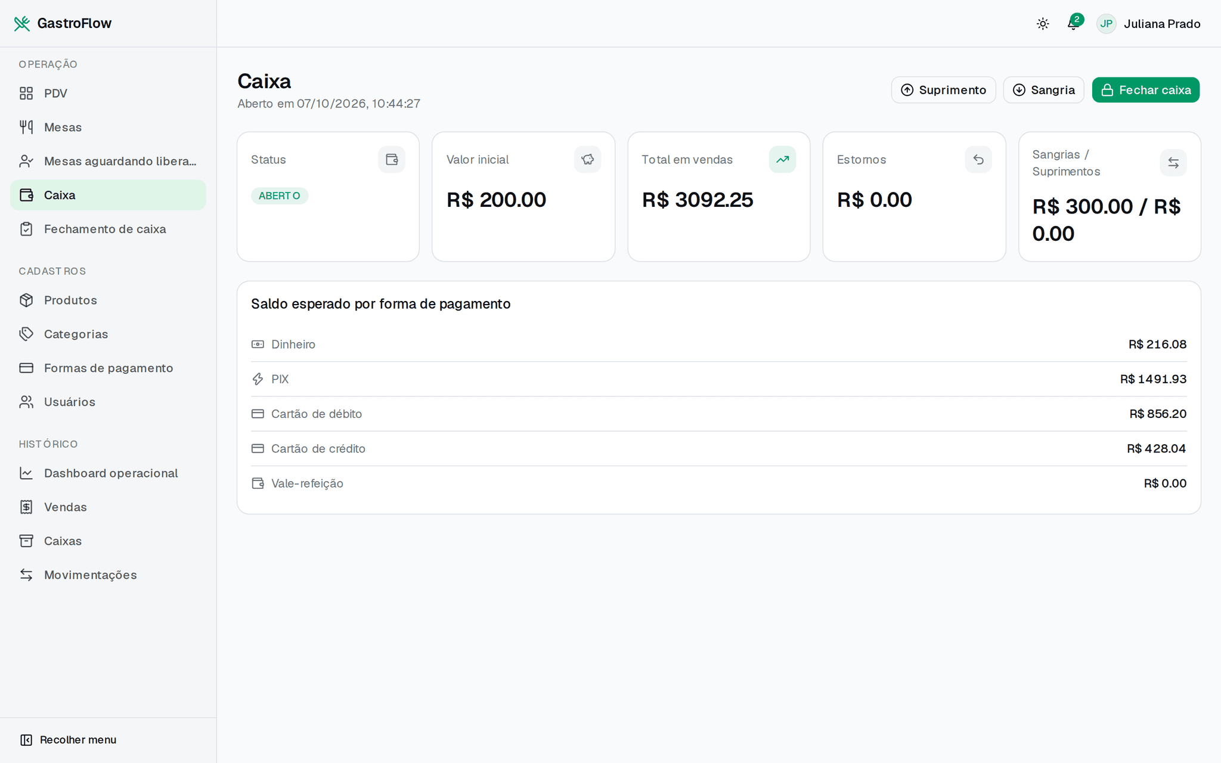The width and height of the screenshot is (1221, 763).
Task: Toggle the light/dark theme sun icon
Action: coord(1043,24)
